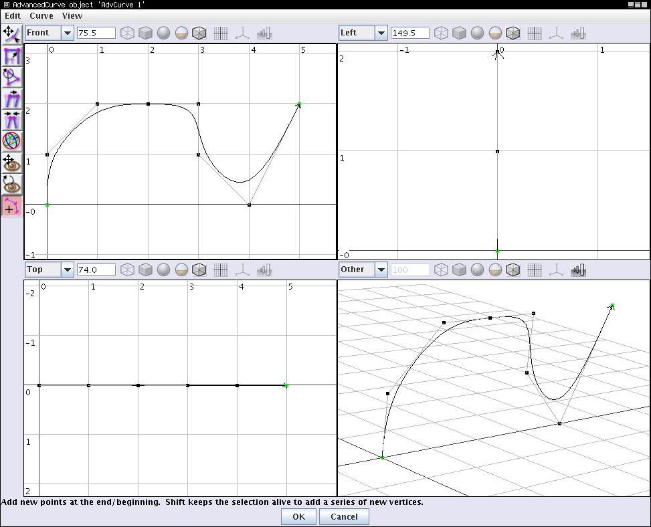Set Front view to wireframe display
The image size is (651, 527).
click(x=127, y=33)
